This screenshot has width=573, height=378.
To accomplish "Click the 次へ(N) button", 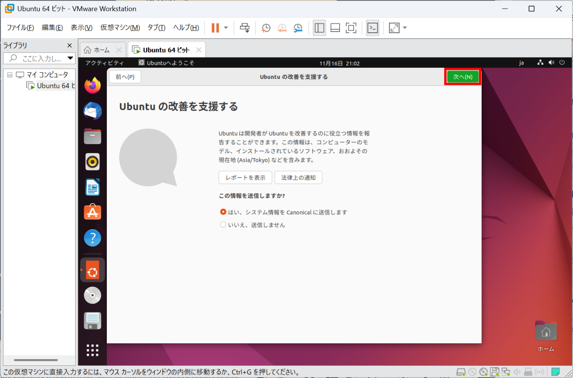I will [462, 77].
